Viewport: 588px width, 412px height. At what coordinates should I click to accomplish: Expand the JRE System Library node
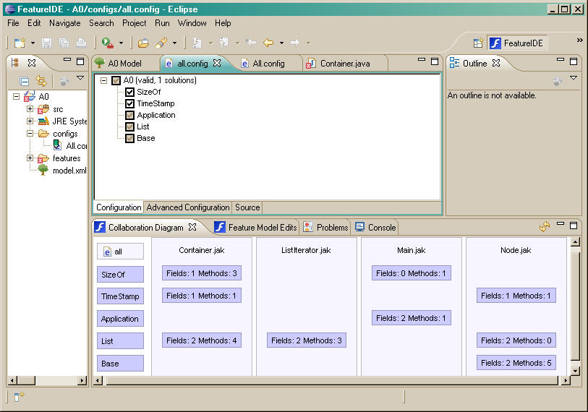point(30,121)
